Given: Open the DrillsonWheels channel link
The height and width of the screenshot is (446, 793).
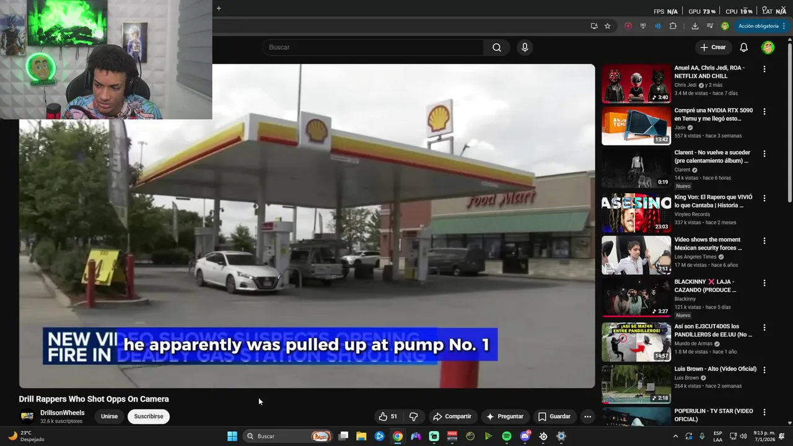Looking at the screenshot, I should point(62,413).
